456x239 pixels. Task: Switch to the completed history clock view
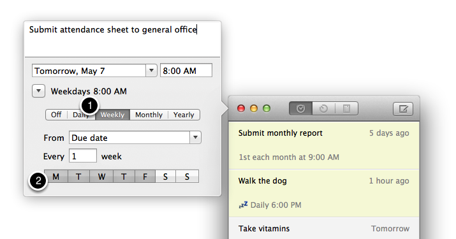pos(324,109)
